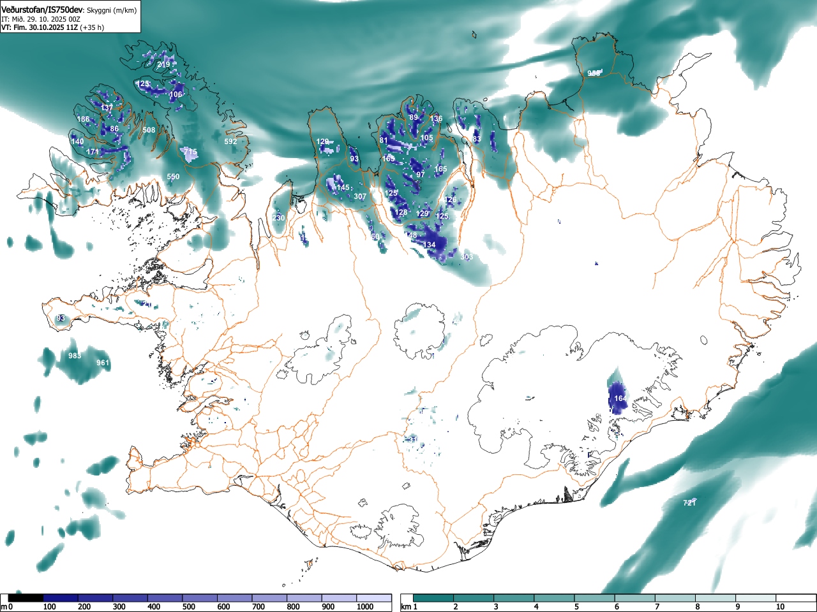The width and height of the screenshot is (817, 612).
Task: Click the 1–2 km dark teal legend swatch
Action: click(x=434, y=598)
